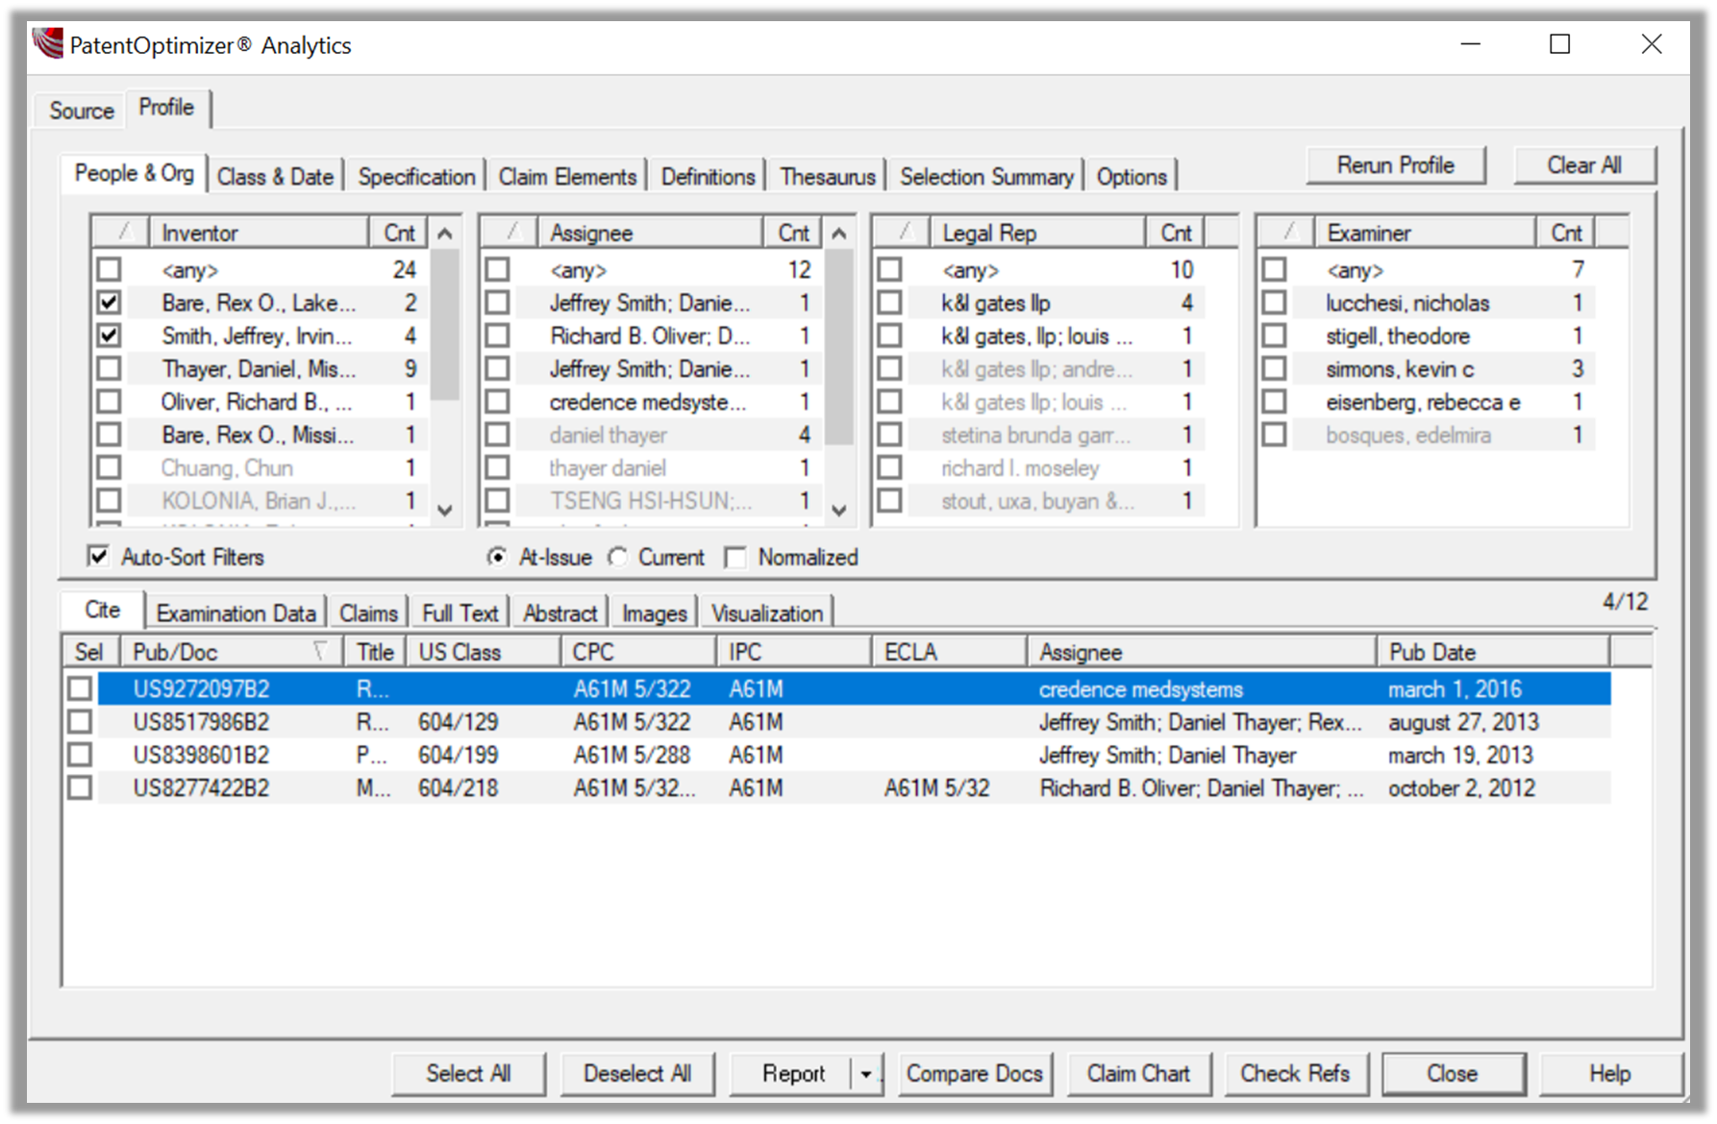Open the Class & Date tab

pyautogui.click(x=275, y=177)
